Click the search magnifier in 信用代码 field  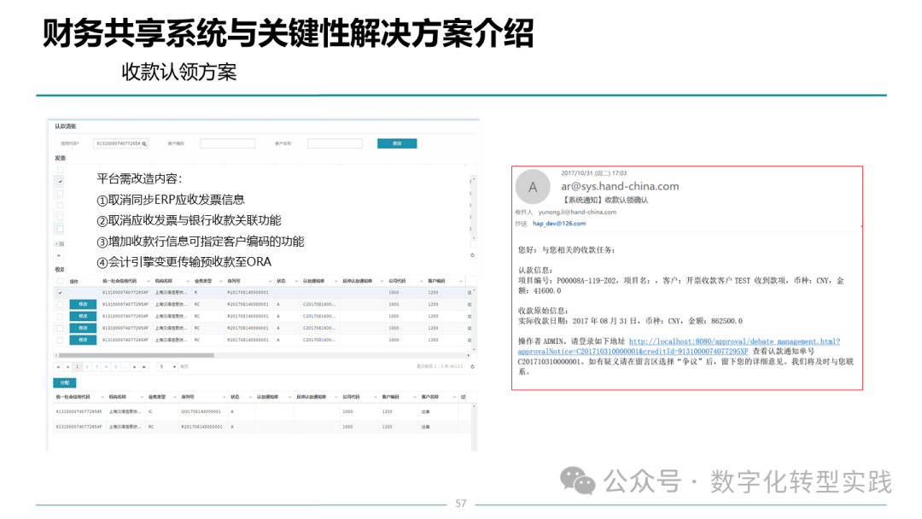[144, 144]
